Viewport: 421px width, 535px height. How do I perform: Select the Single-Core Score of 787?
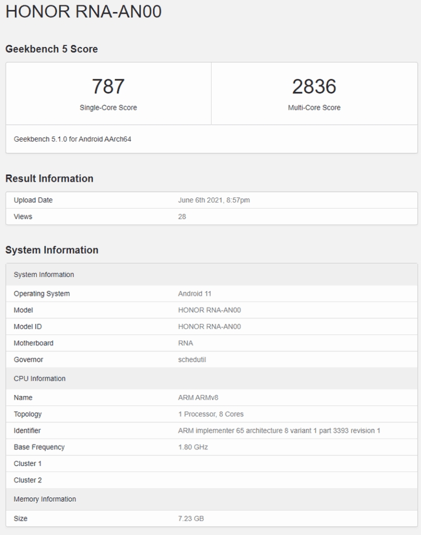[x=108, y=84]
